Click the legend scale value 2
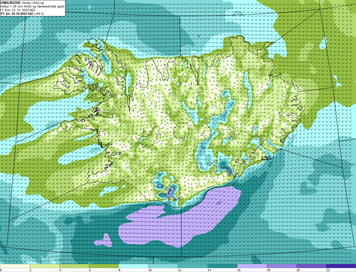This screenshot has height=272, width=356. (x=30, y=270)
